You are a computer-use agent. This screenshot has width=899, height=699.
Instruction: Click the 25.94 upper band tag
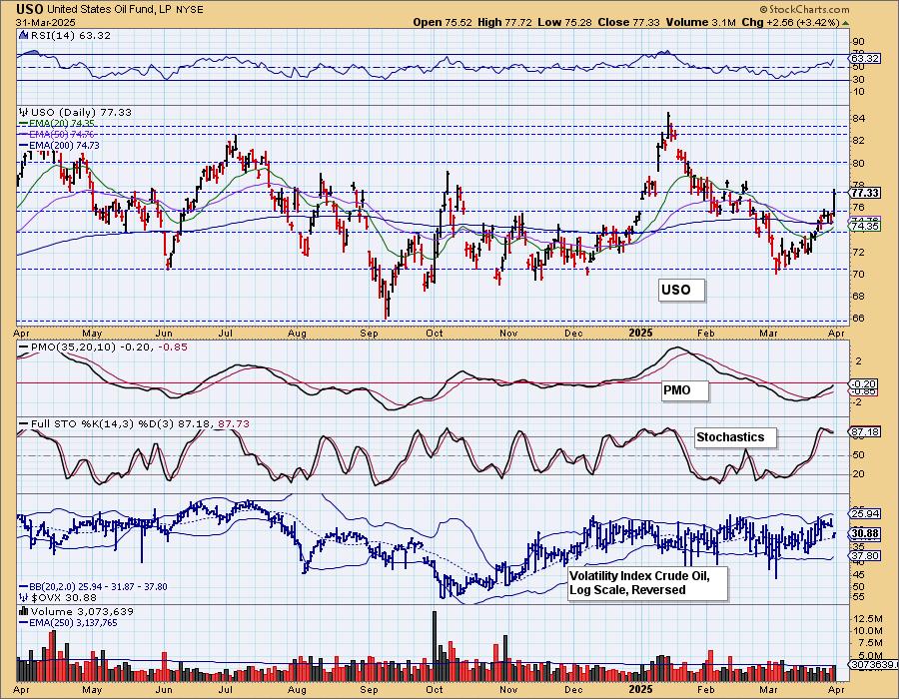tap(866, 514)
